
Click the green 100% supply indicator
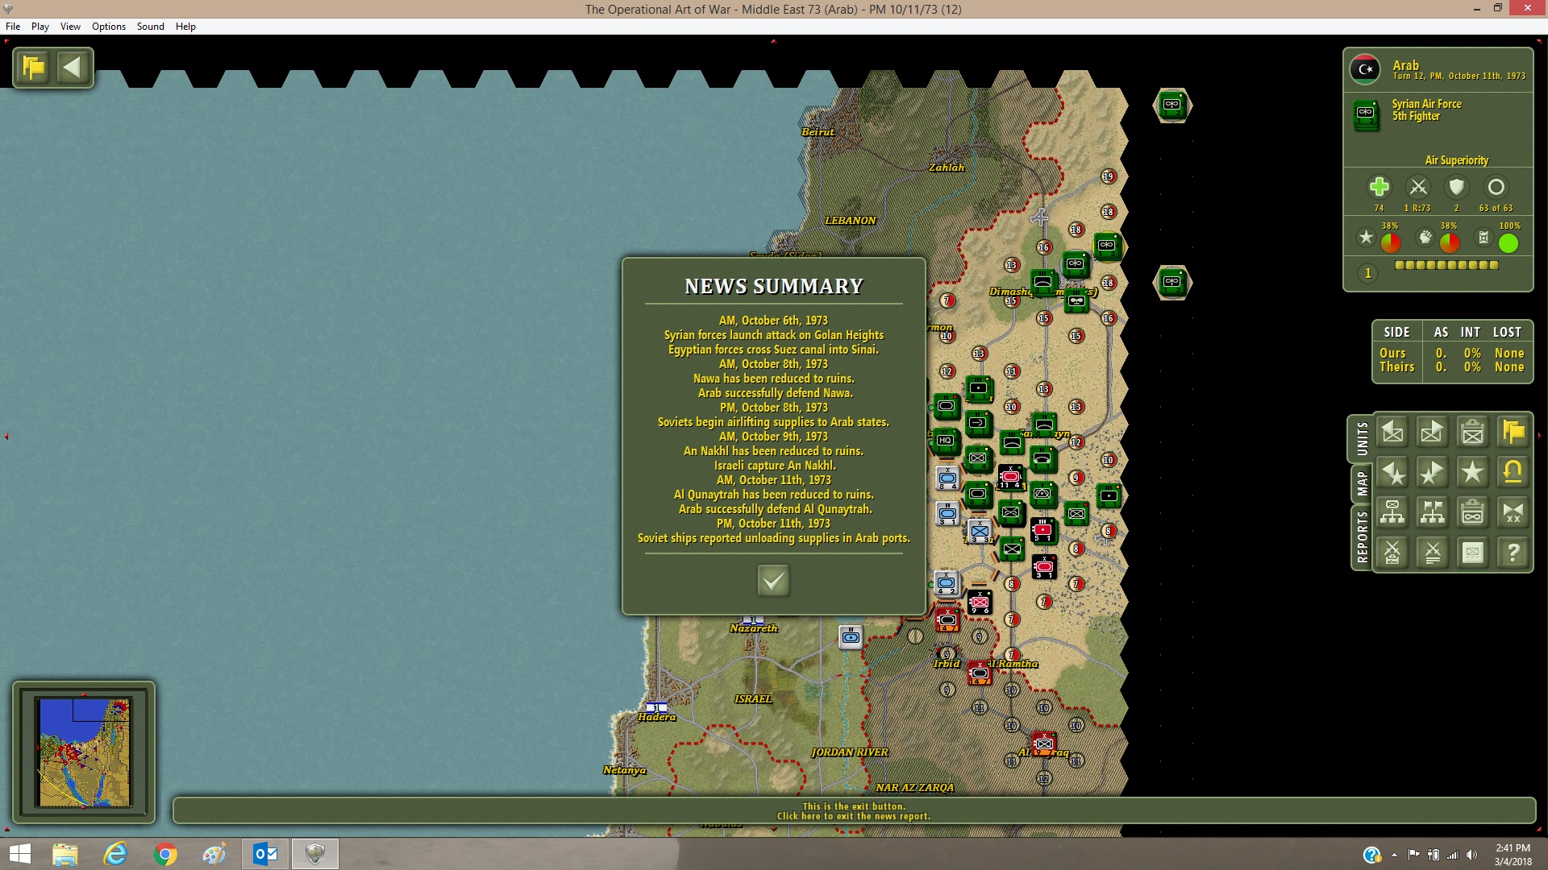pyautogui.click(x=1508, y=243)
